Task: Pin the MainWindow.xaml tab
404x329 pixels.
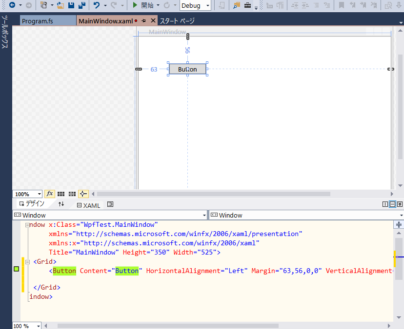Action: pos(144,20)
